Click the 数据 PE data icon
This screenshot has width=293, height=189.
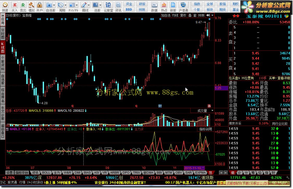[x=154, y=5]
